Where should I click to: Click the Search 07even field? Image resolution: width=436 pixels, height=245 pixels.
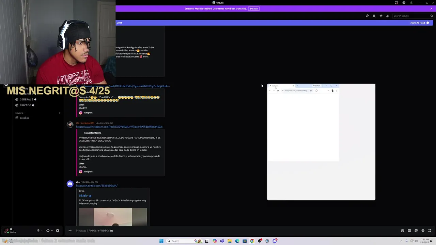click(413, 16)
